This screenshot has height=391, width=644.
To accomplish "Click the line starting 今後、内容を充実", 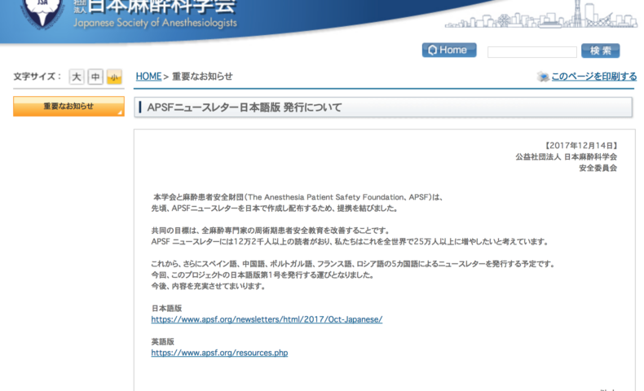I will [209, 286].
